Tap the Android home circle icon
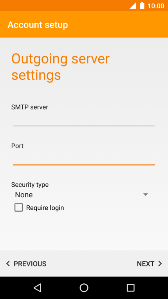The width and height of the screenshot is (168, 299). pyautogui.click(x=84, y=288)
